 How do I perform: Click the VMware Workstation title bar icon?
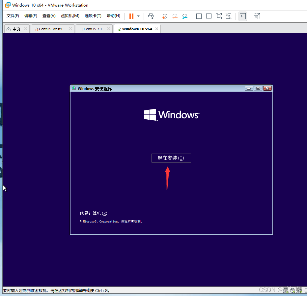click(x=8, y=5)
